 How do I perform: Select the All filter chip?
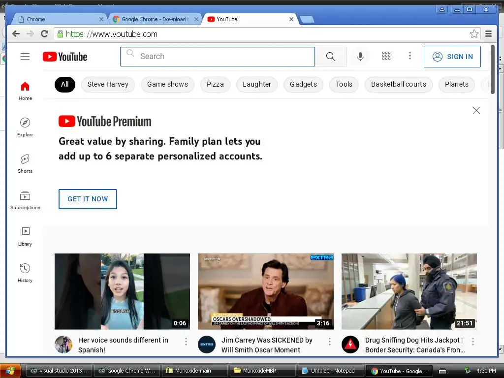tap(65, 85)
